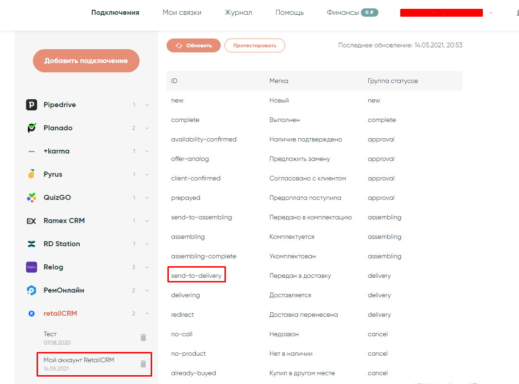Open the Помощь menu item
Screen dimensions: 519x384
[x=289, y=13]
